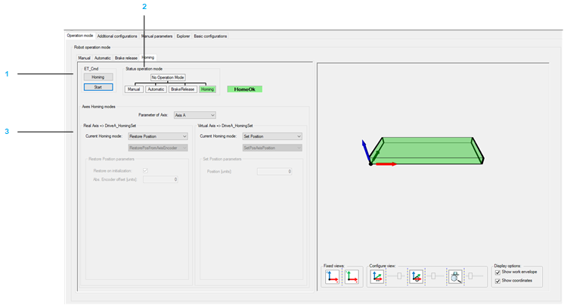
Task: Click the green Homing status box
Action: click(x=207, y=89)
